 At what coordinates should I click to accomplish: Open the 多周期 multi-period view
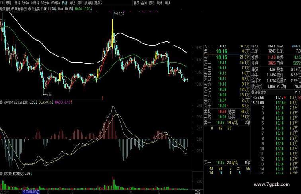[x=88, y=3]
